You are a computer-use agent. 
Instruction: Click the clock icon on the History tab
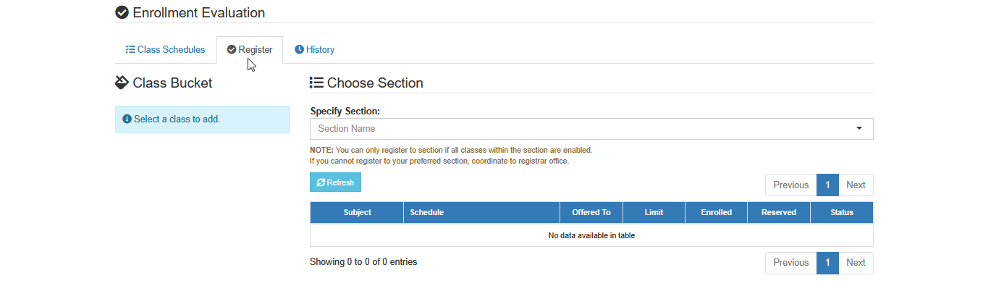[299, 50]
